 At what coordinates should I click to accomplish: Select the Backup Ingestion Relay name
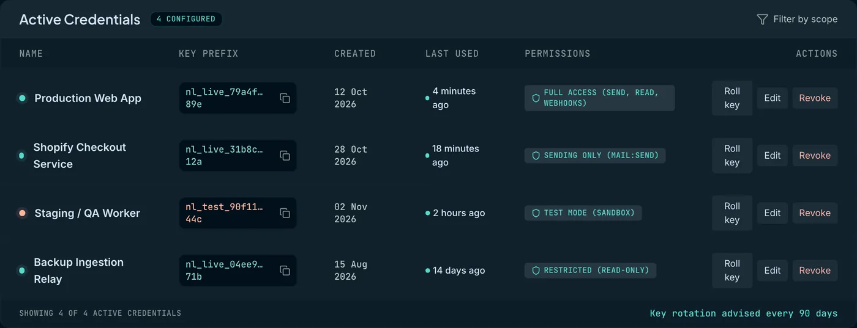(x=78, y=271)
